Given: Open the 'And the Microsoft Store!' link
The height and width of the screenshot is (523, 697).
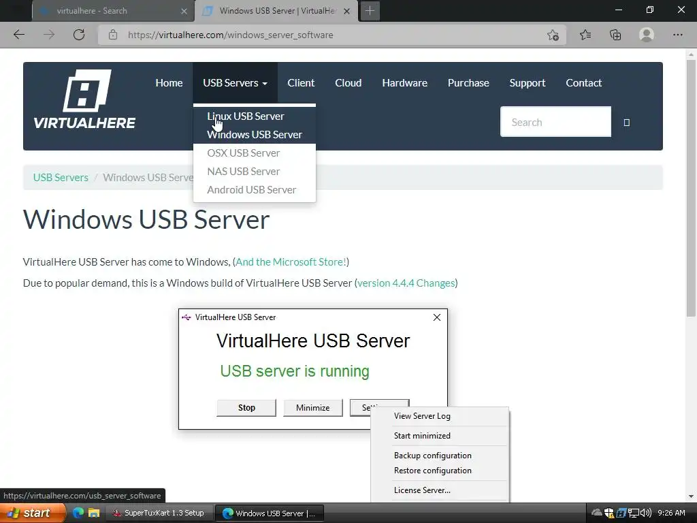Looking at the screenshot, I should 291,262.
